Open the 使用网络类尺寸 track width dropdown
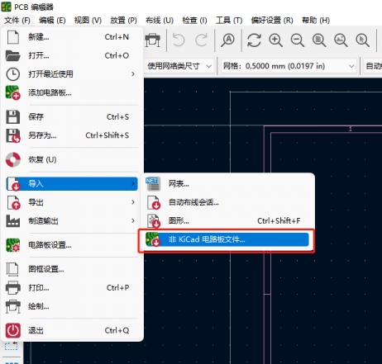This screenshot has height=364, width=382. click(179, 66)
